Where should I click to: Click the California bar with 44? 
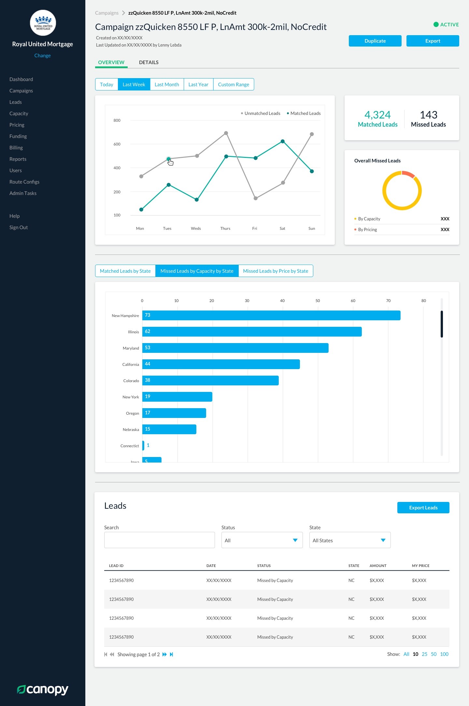coord(221,364)
